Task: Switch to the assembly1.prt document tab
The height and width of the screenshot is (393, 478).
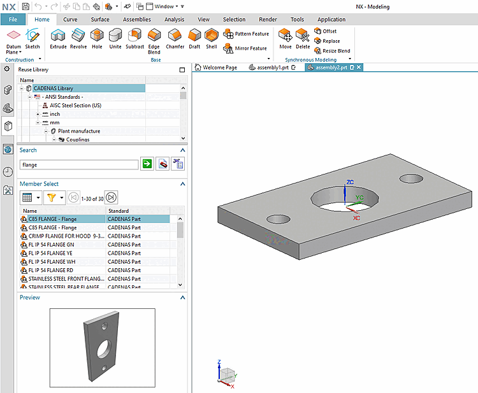Action: [272, 68]
